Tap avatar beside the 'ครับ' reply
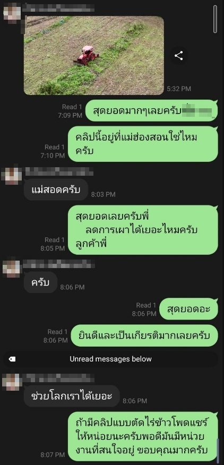 click(x=12, y=269)
